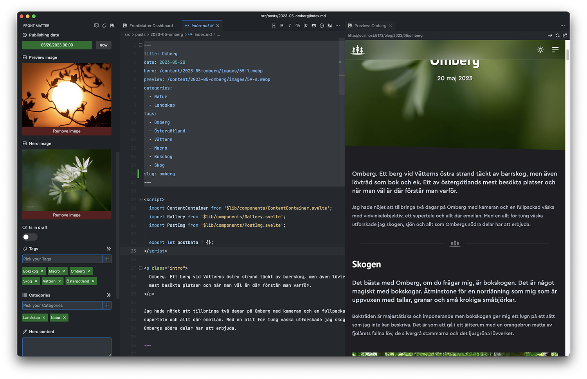Click the white flower hero image thumbnail

point(67,180)
